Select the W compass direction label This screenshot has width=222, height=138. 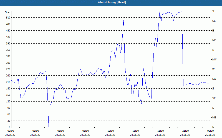click(x=213, y=69)
